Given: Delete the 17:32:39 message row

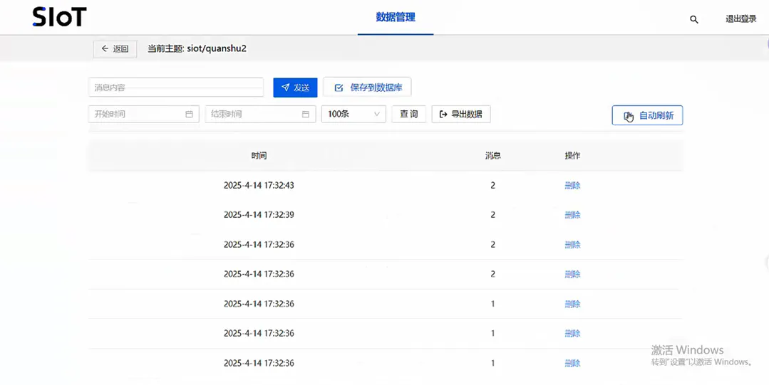Looking at the screenshot, I should pyautogui.click(x=572, y=215).
